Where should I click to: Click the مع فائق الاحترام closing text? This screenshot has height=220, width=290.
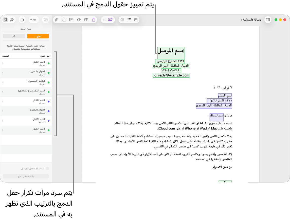[222, 167]
